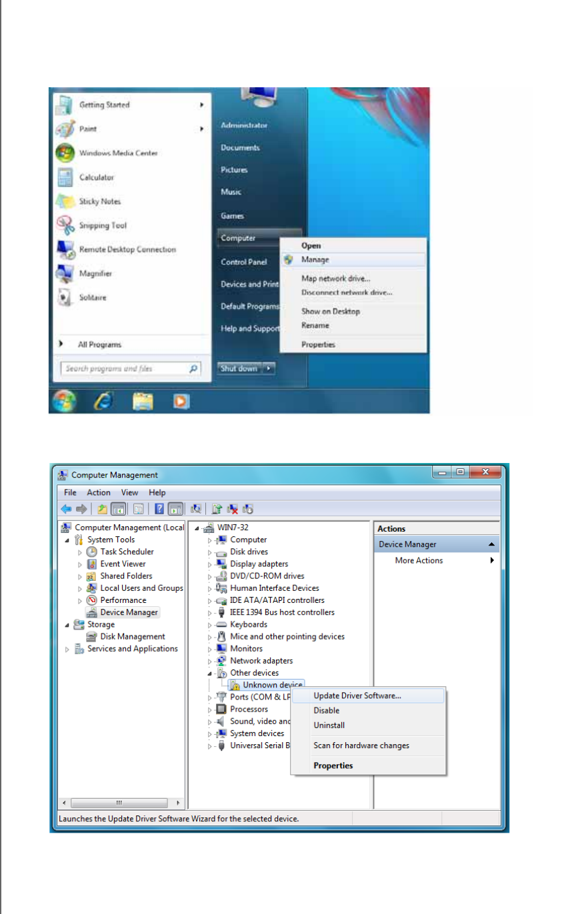
Task: Click Documents in Start menu
Action: (x=240, y=148)
